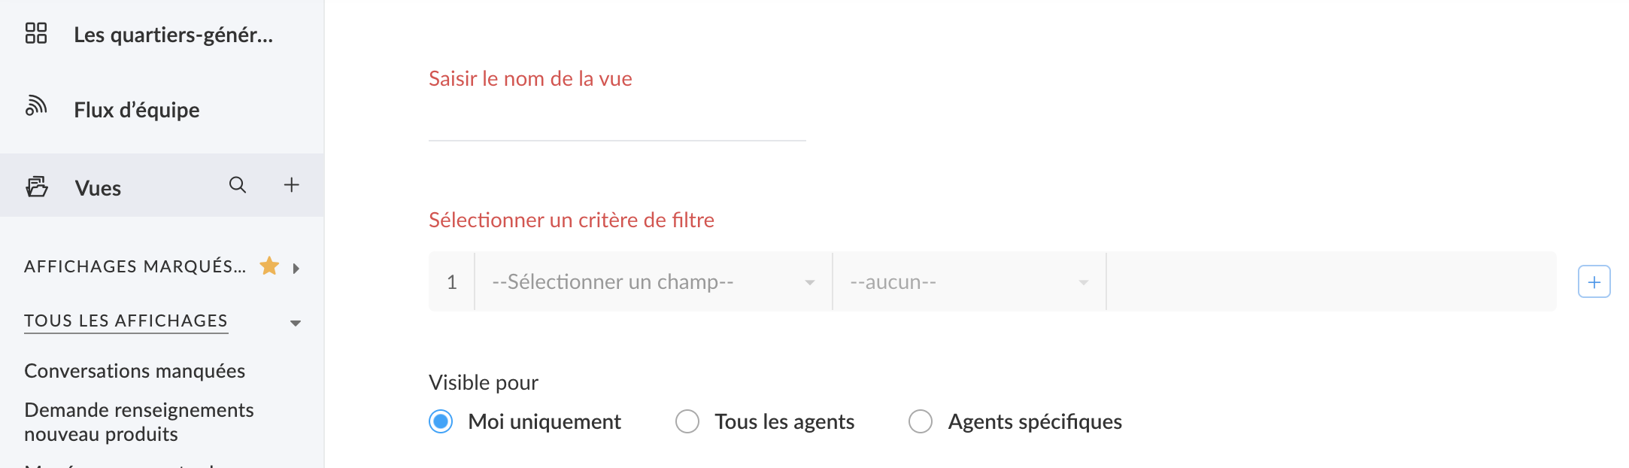This screenshot has width=1629, height=468.
Task: Open the Flux d'équipe menu item
Action: pos(137,111)
